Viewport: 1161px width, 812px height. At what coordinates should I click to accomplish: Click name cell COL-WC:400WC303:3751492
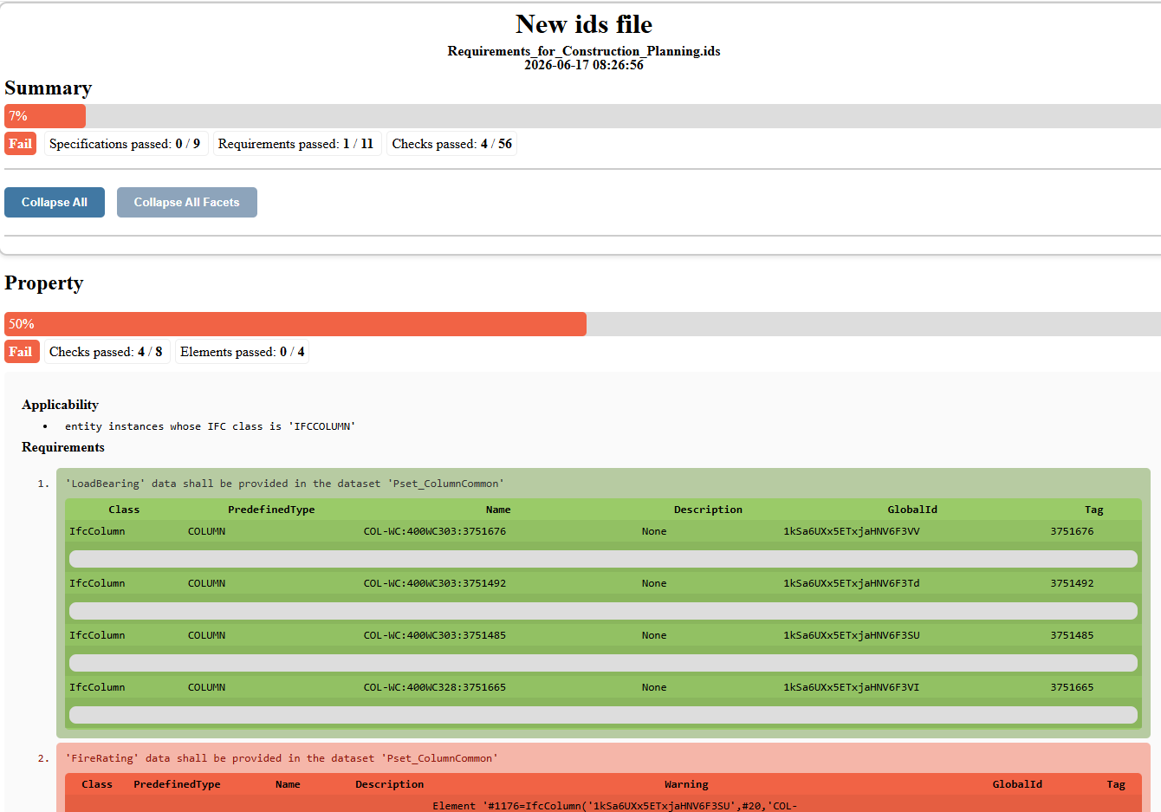pyautogui.click(x=435, y=583)
